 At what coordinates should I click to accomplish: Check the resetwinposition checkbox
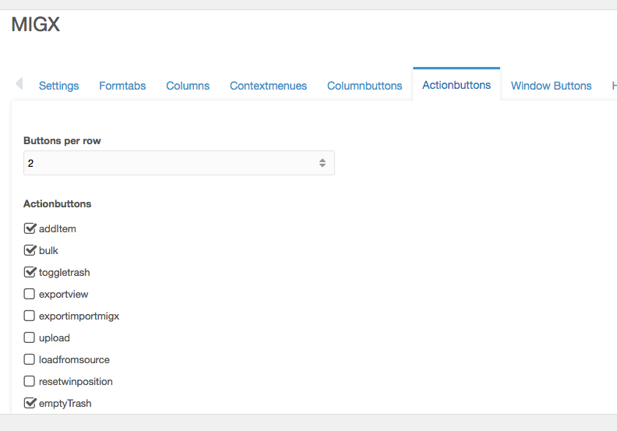[29, 381]
